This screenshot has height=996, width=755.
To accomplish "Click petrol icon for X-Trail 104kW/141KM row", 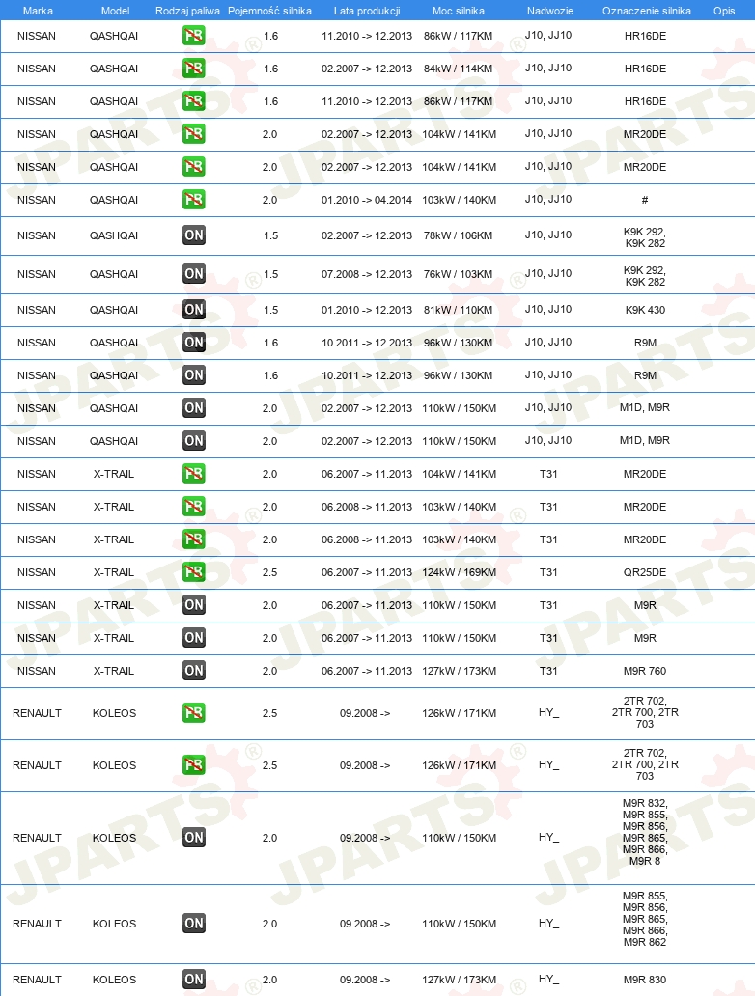I will tap(193, 474).
